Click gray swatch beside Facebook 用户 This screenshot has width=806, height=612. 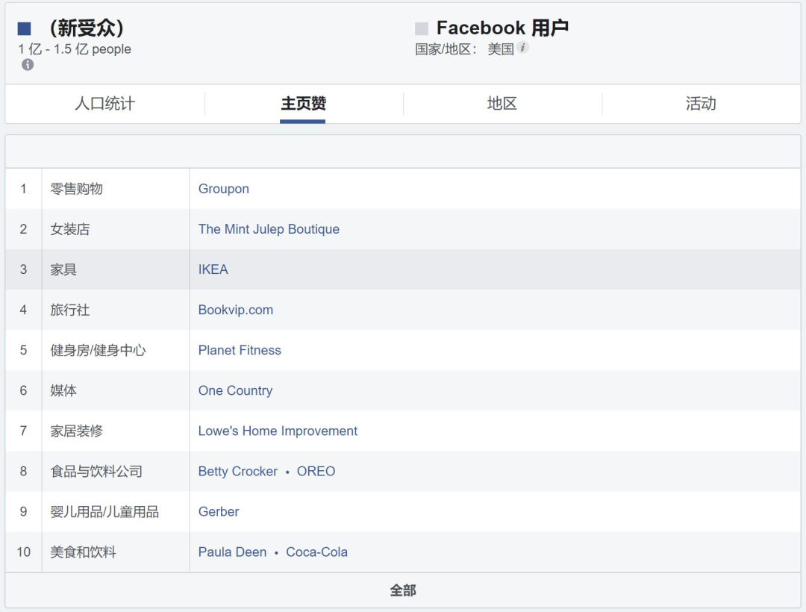(x=422, y=29)
